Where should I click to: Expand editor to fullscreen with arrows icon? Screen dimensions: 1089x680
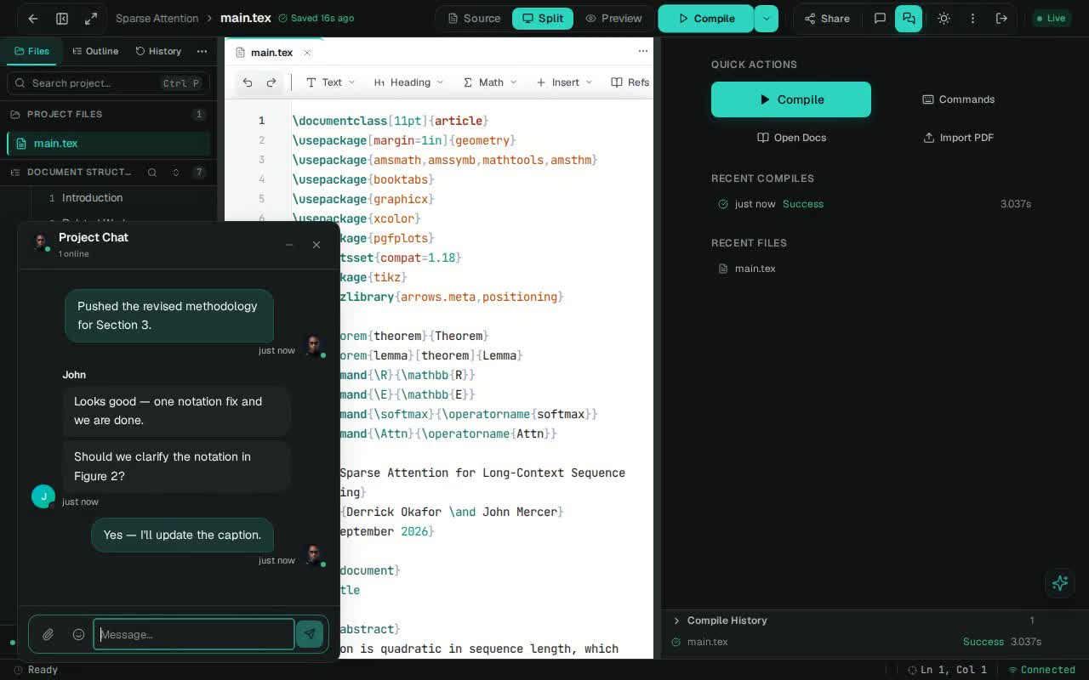[91, 18]
